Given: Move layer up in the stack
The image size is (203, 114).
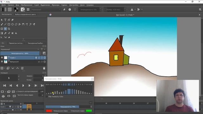Looking at the screenshot, I should point(17,68).
